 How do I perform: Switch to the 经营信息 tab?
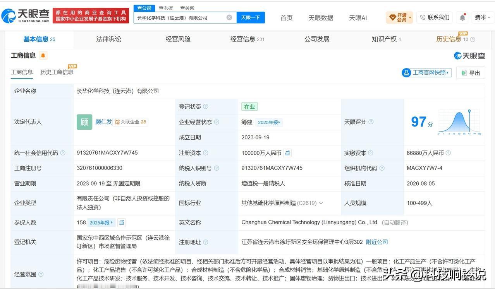tap(247, 39)
